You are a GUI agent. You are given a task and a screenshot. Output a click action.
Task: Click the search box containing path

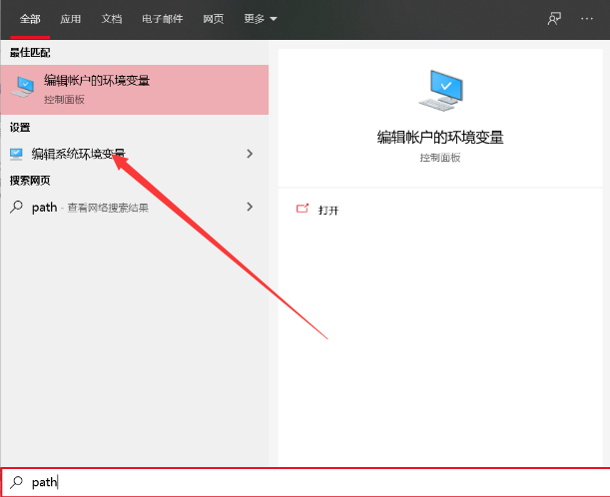(x=305, y=482)
